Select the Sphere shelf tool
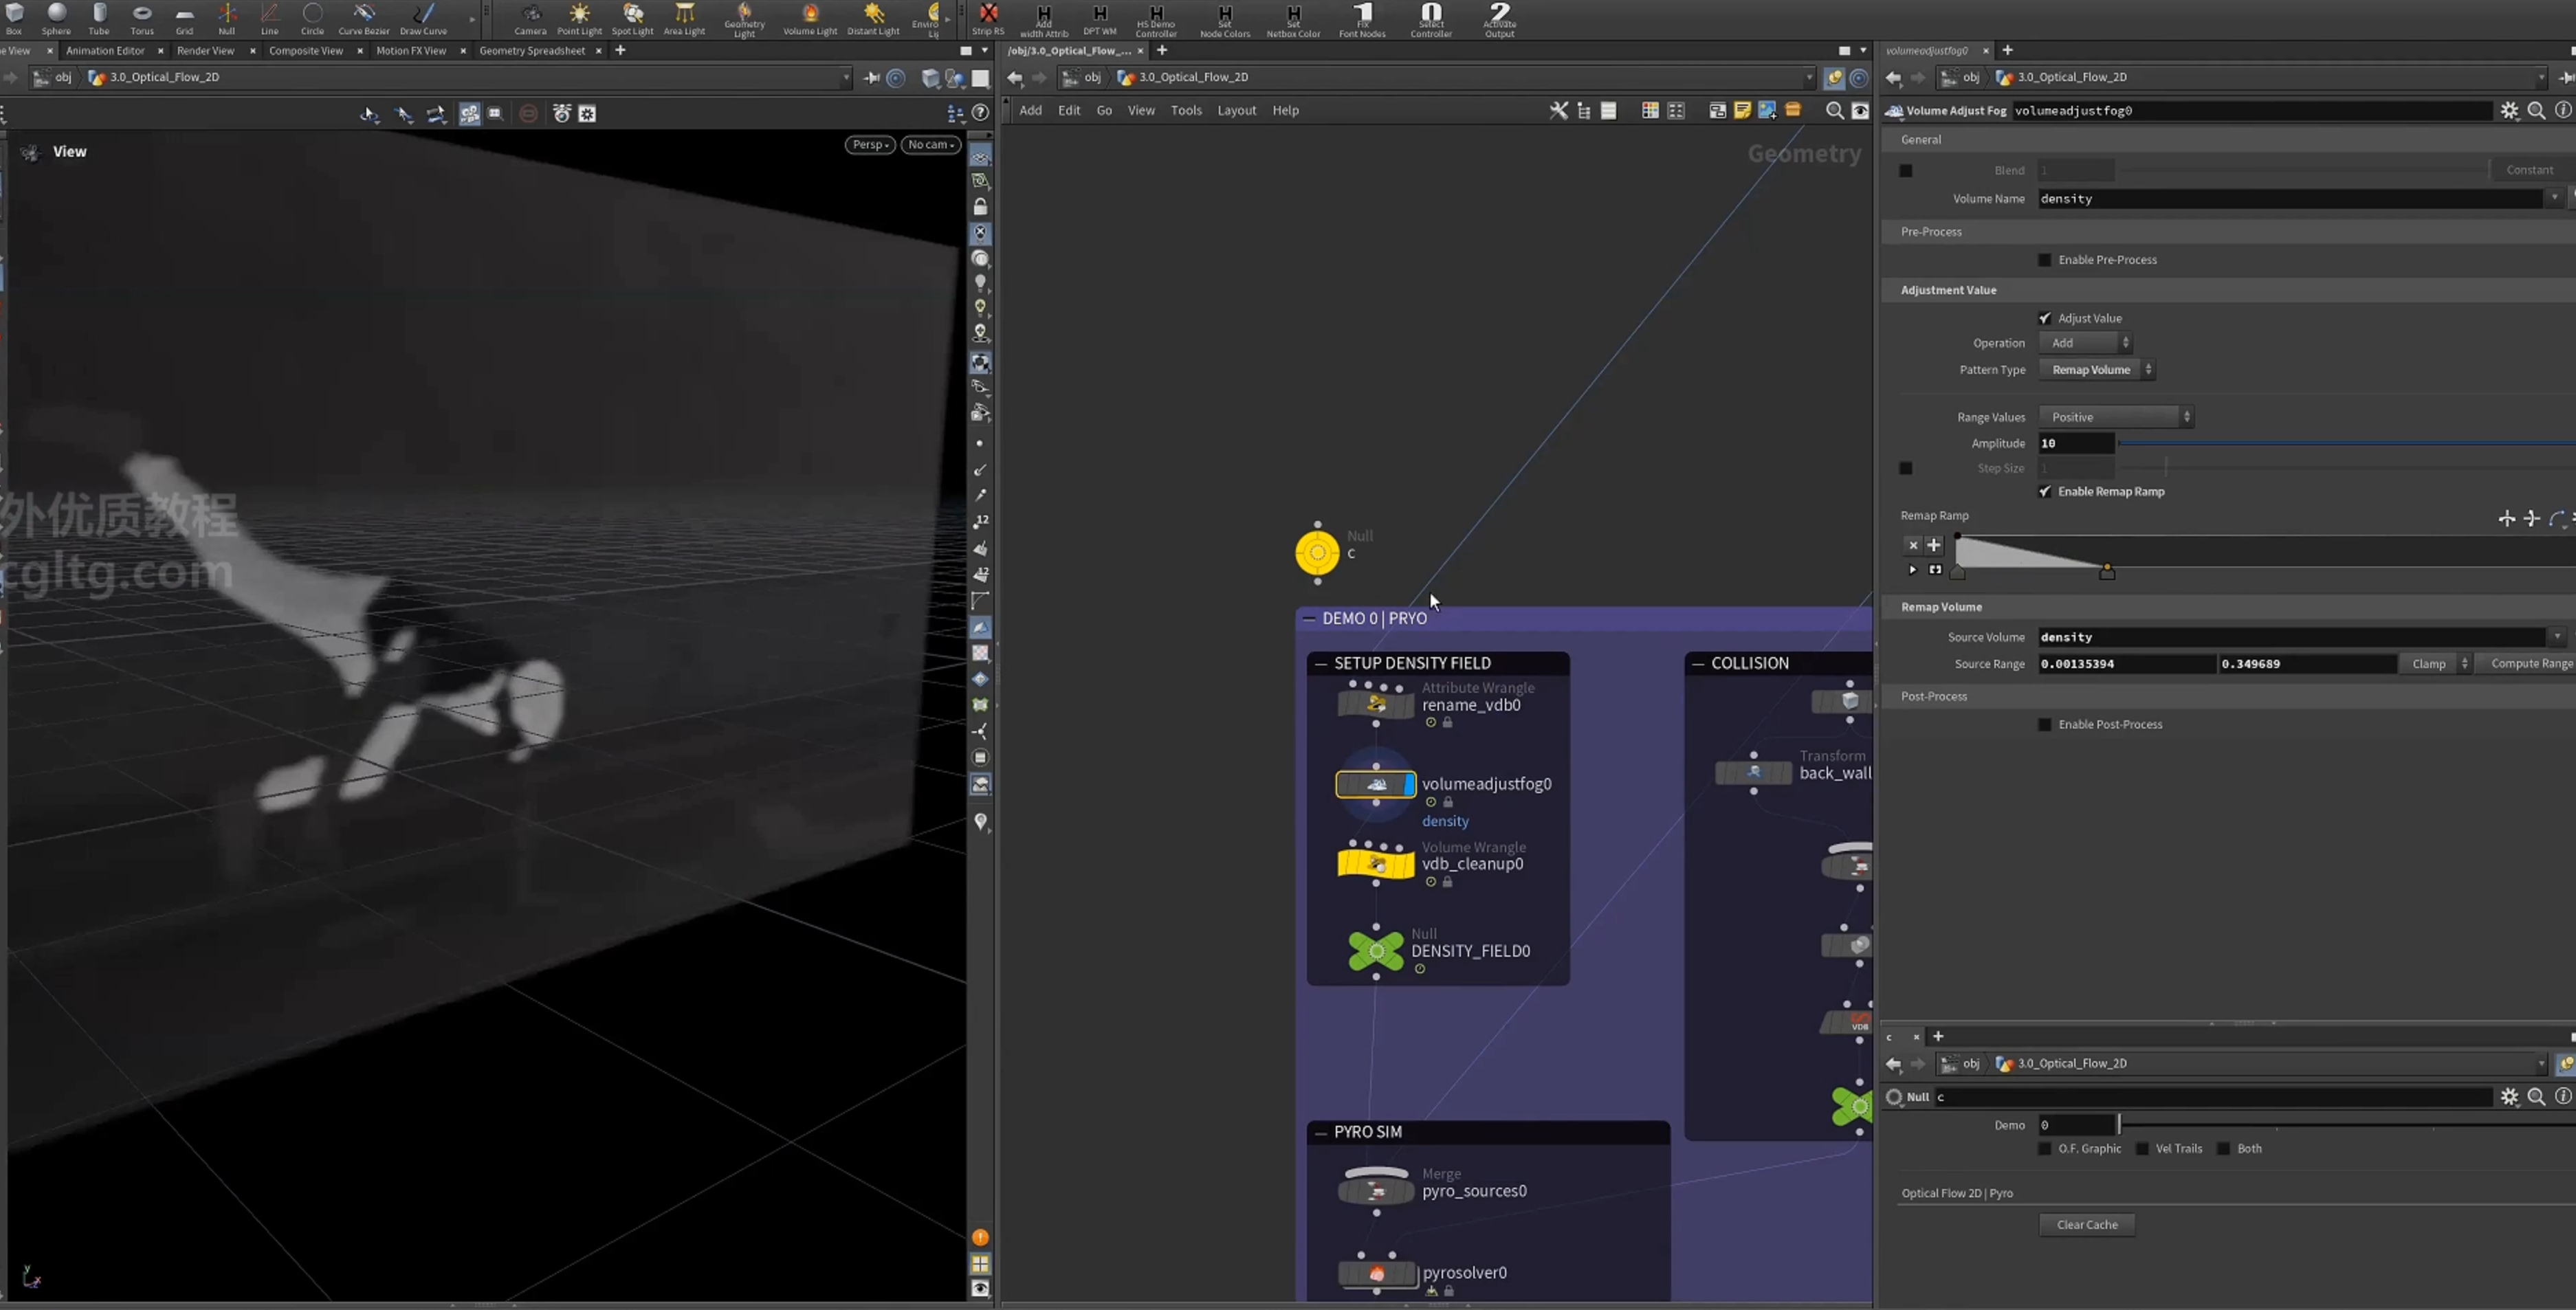 pos(56,19)
